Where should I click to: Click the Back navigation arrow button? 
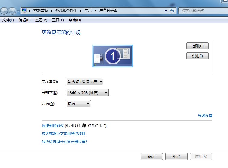pos(4,11)
